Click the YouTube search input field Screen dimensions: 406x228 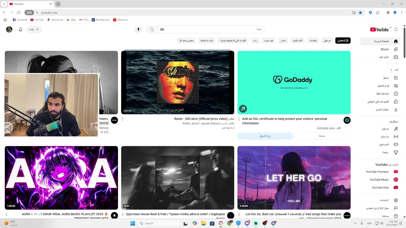212,29
